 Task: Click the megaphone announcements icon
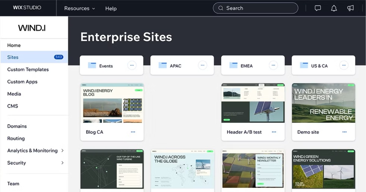[x=350, y=8]
